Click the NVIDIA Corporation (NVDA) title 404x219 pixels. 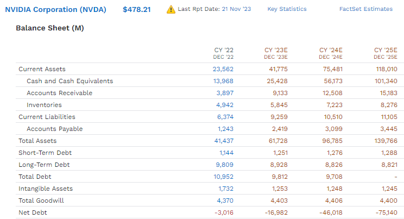pyautogui.click(x=56, y=9)
